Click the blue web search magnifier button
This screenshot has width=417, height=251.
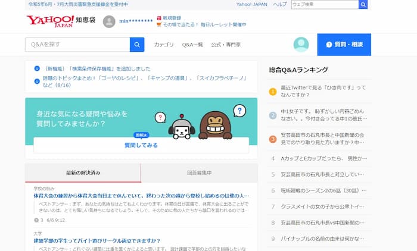tap(363, 5)
